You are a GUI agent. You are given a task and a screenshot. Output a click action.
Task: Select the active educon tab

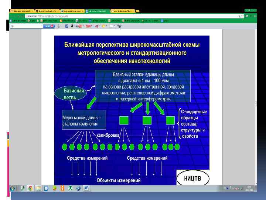[97, 11]
